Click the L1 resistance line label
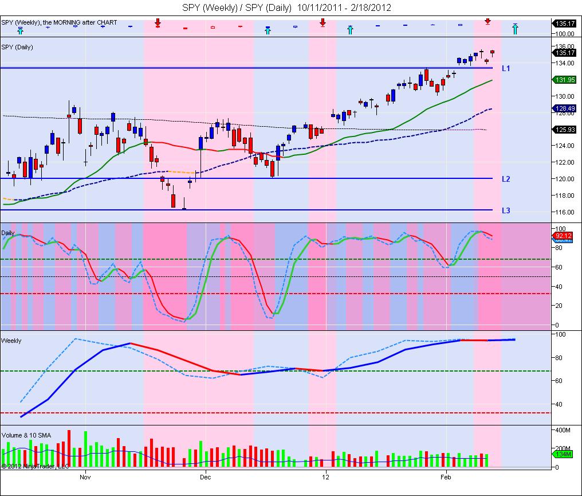 coord(506,68)
